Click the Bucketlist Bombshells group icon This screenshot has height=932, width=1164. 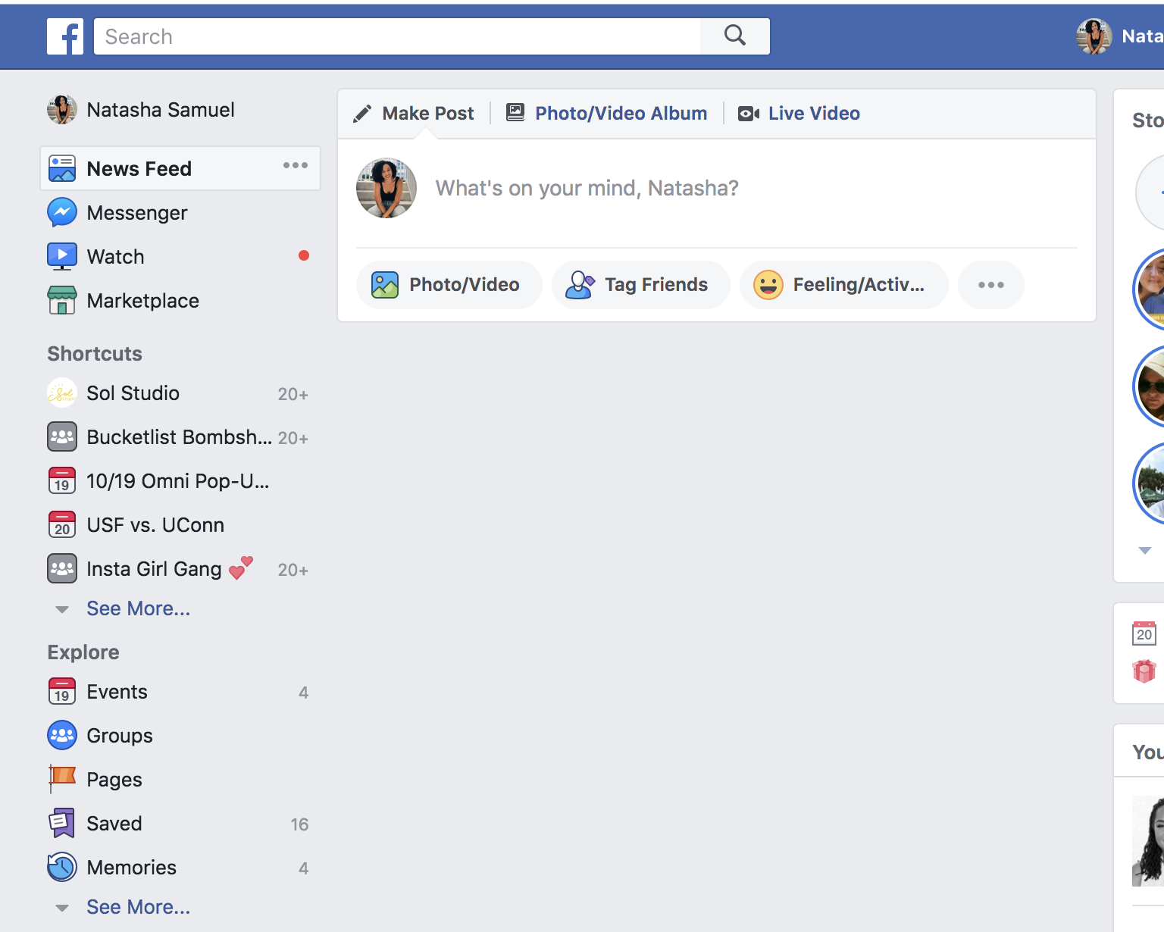coord(62,436)
